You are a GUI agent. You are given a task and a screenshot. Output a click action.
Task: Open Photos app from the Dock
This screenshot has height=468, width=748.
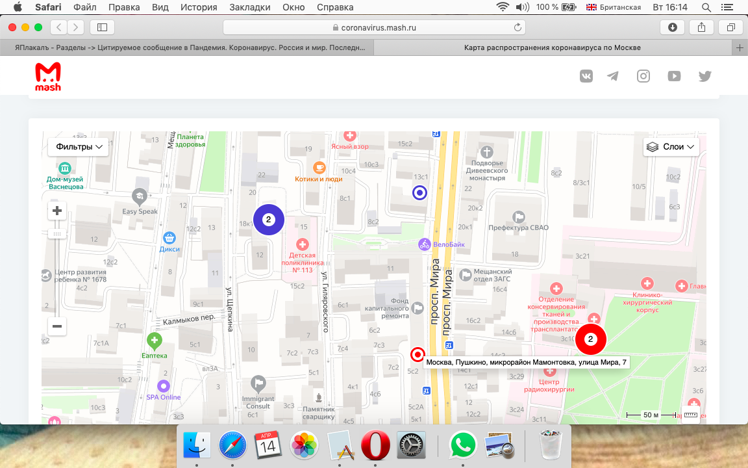[x=304, y=445]
